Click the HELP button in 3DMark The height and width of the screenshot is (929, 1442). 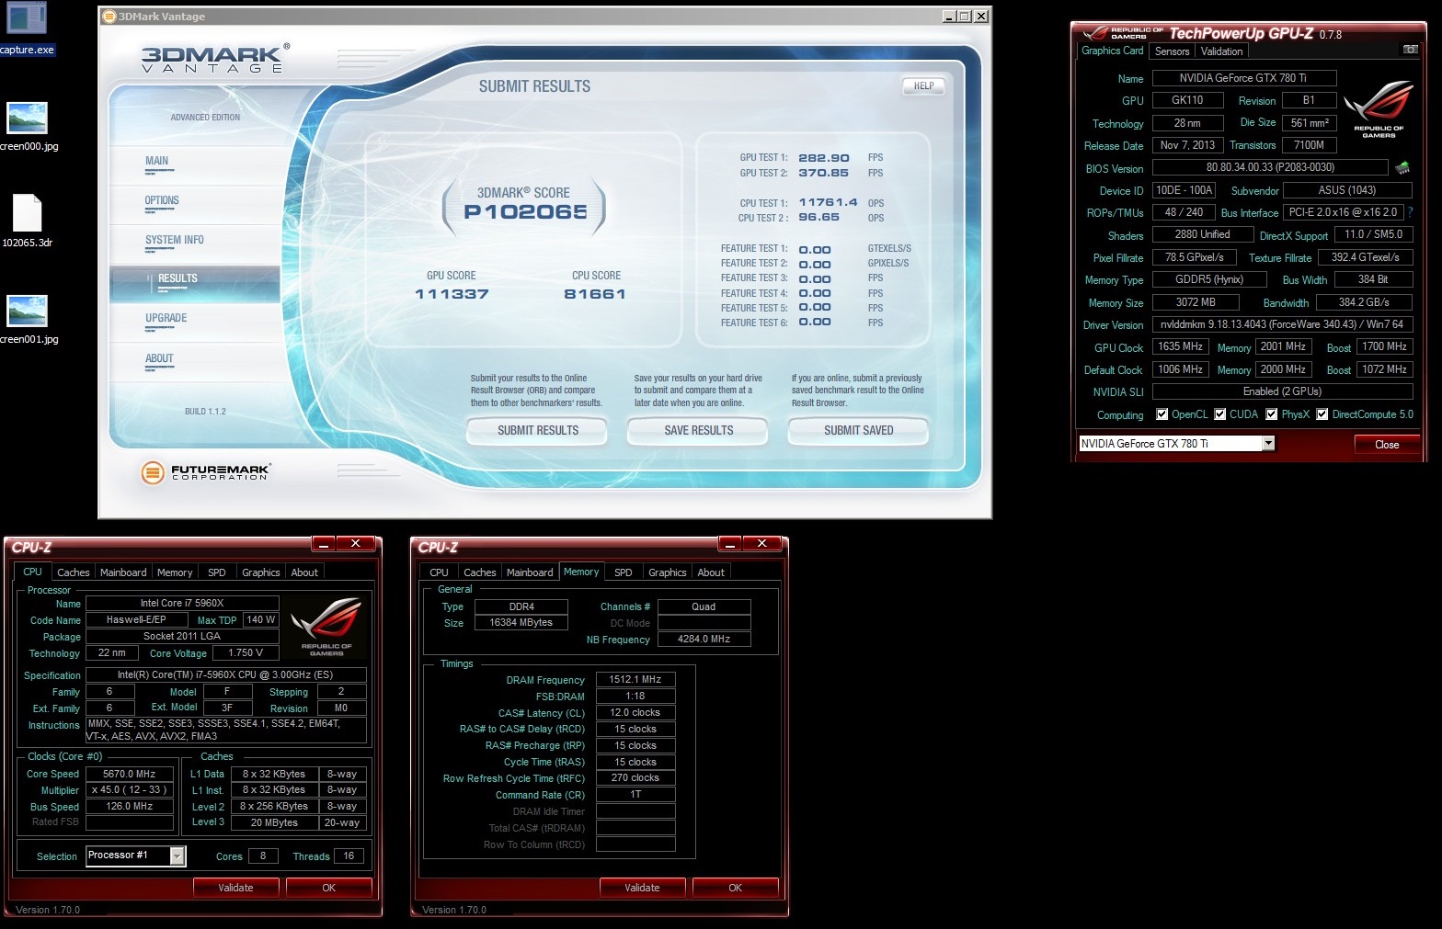coord(923,85)
